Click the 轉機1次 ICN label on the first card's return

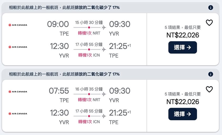click(x=89, y=55)
